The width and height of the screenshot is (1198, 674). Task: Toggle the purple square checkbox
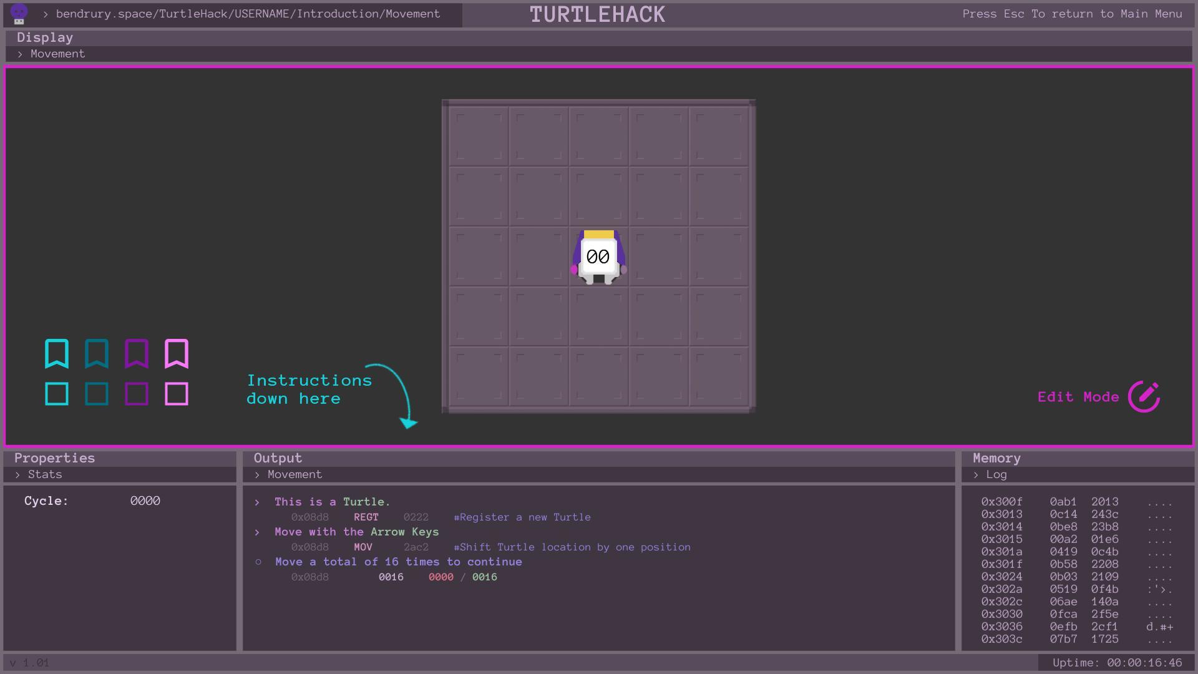tap(137, 394)
